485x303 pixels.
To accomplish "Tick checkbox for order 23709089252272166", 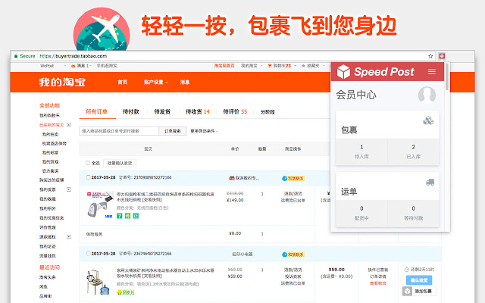I will [88, 177].
